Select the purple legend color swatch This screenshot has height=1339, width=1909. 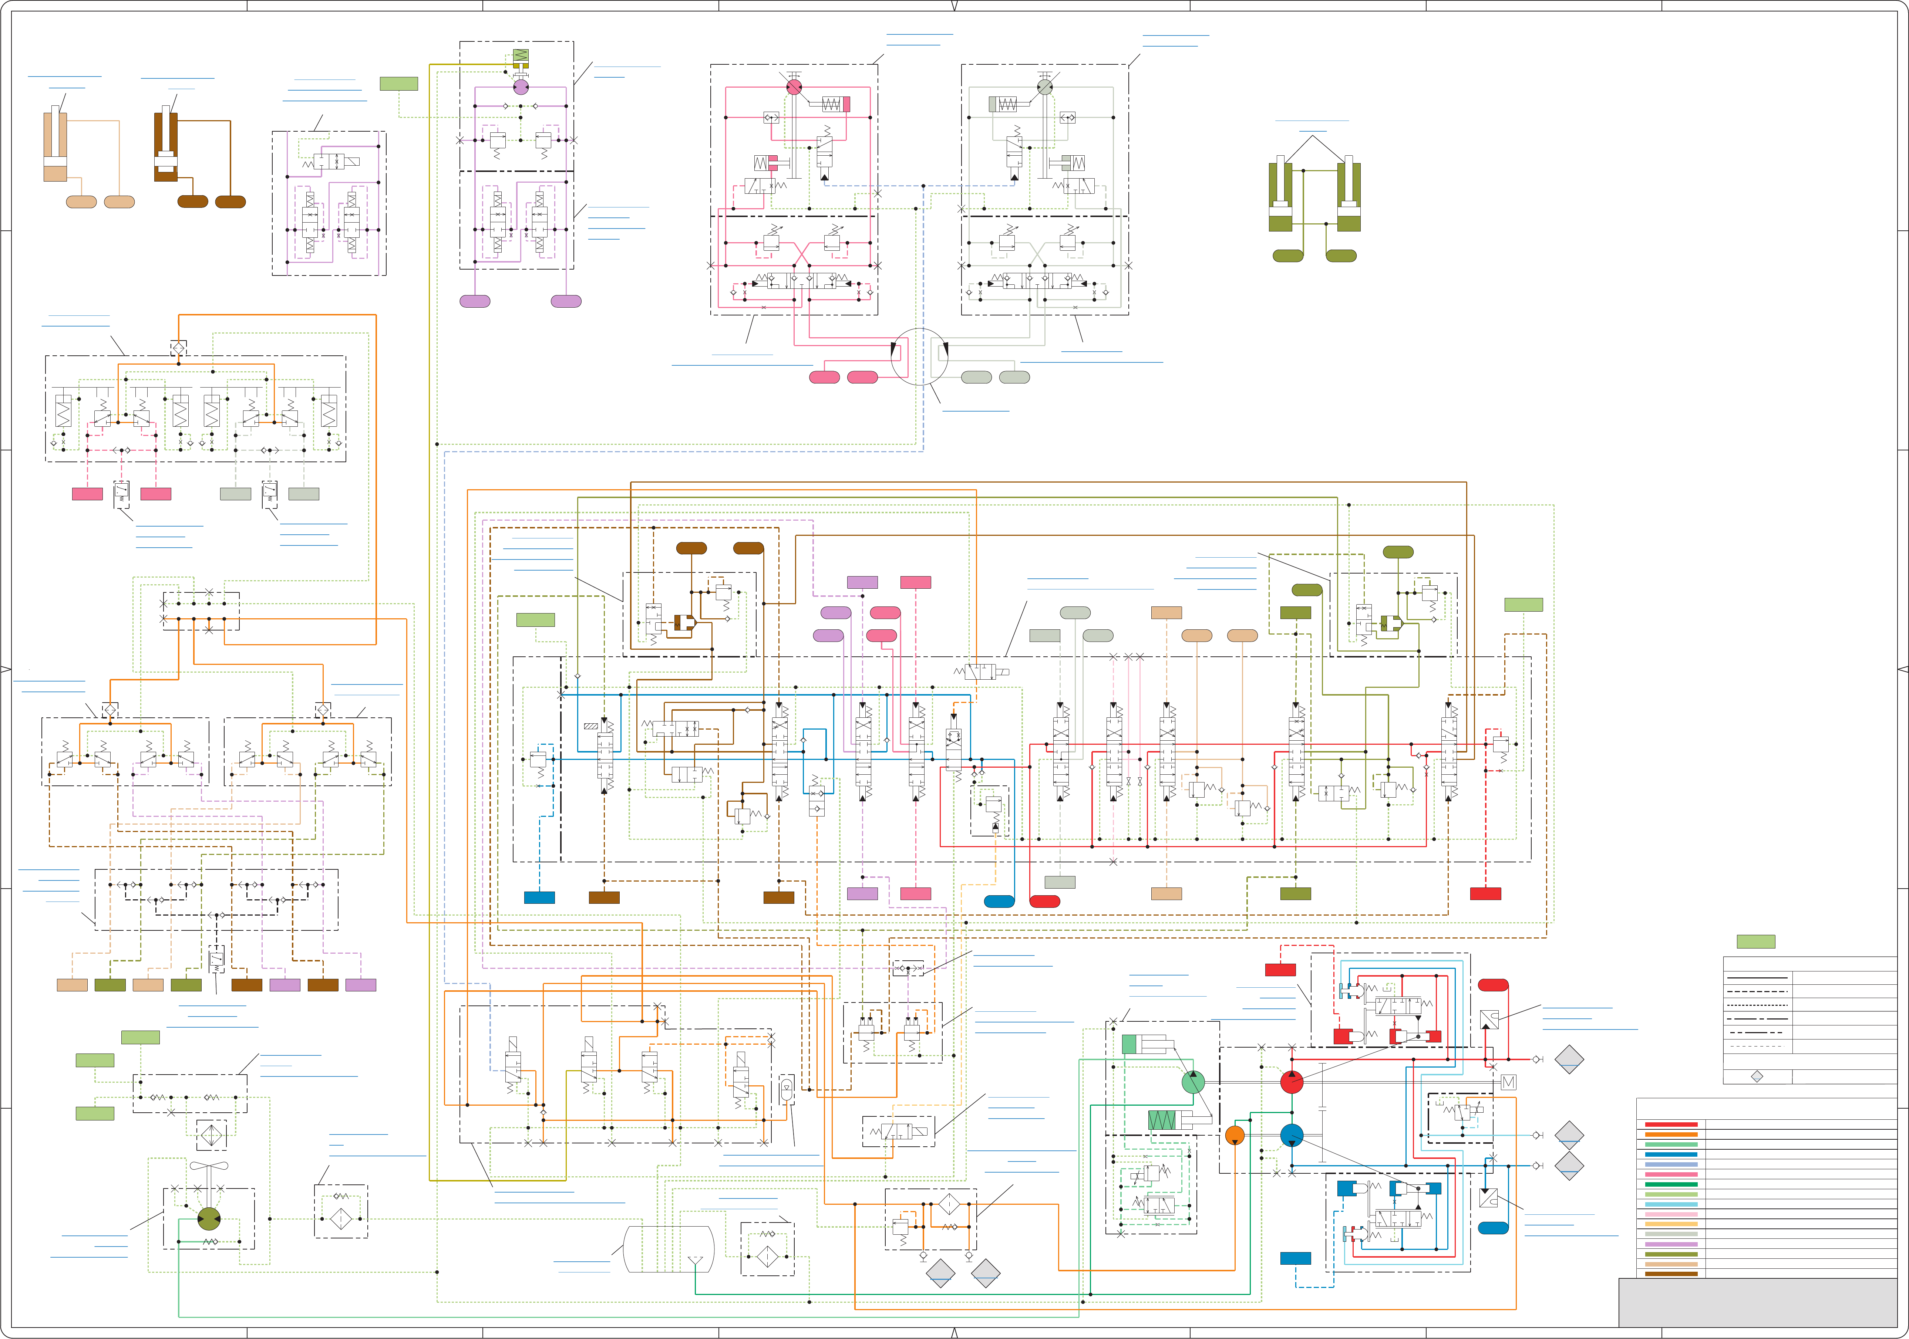click(x=1671, y=1244)
